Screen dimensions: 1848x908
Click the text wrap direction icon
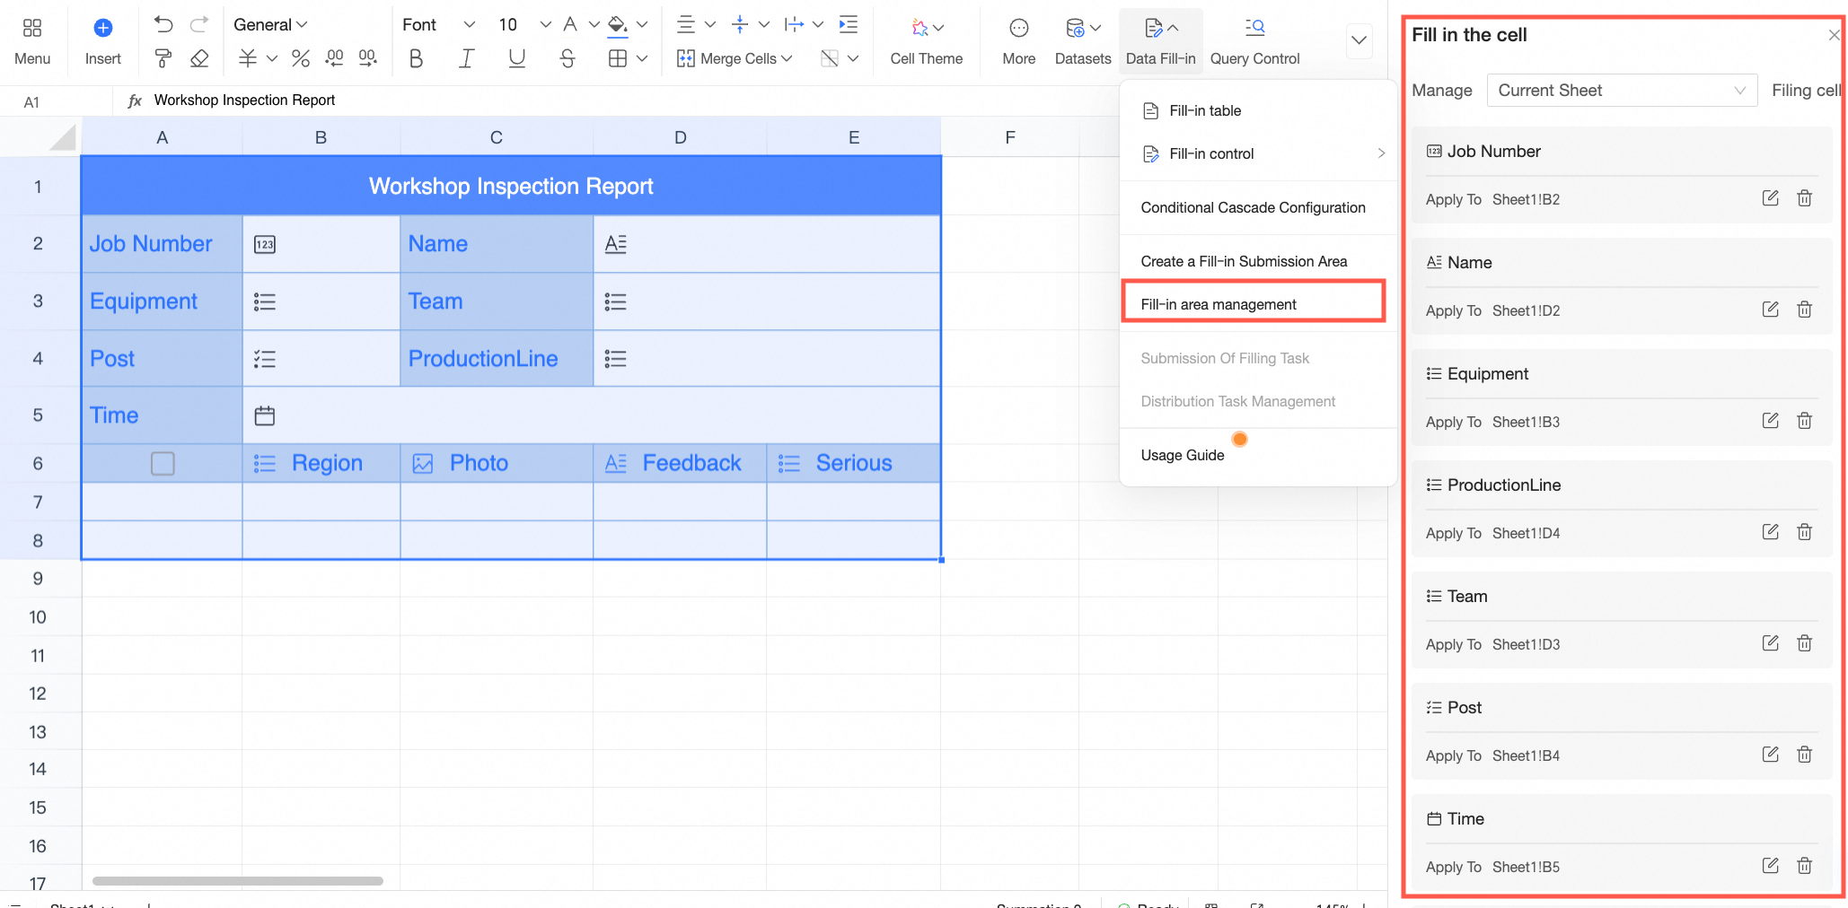click(794, 24)
